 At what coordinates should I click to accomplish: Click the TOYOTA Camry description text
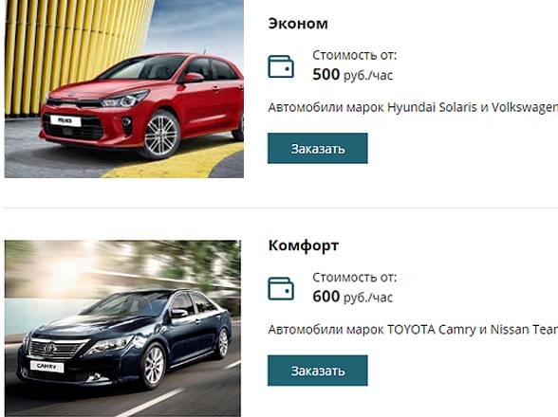413,330
